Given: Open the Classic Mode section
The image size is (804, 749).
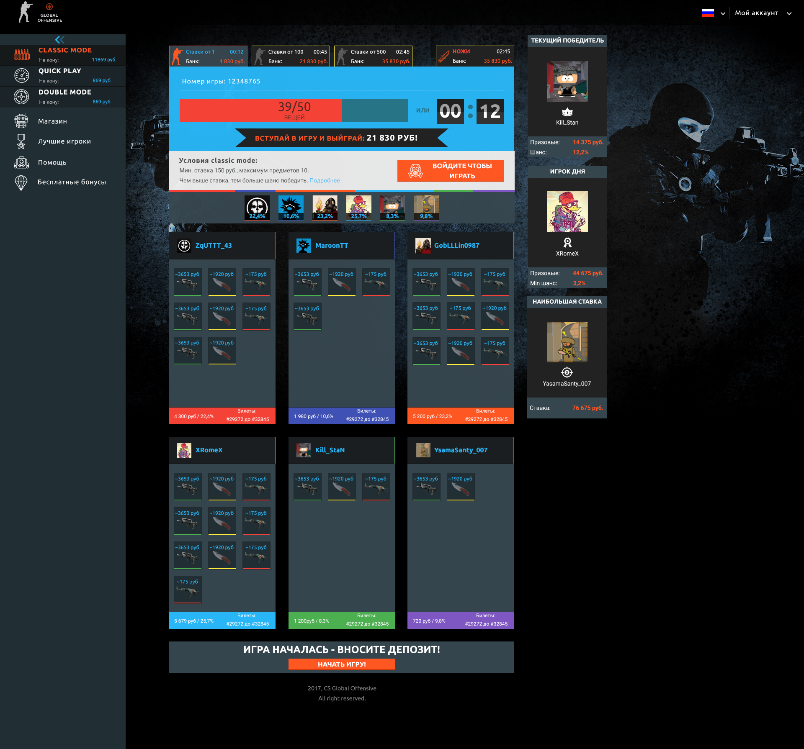Looking at the screenshot, I should 65,50.
